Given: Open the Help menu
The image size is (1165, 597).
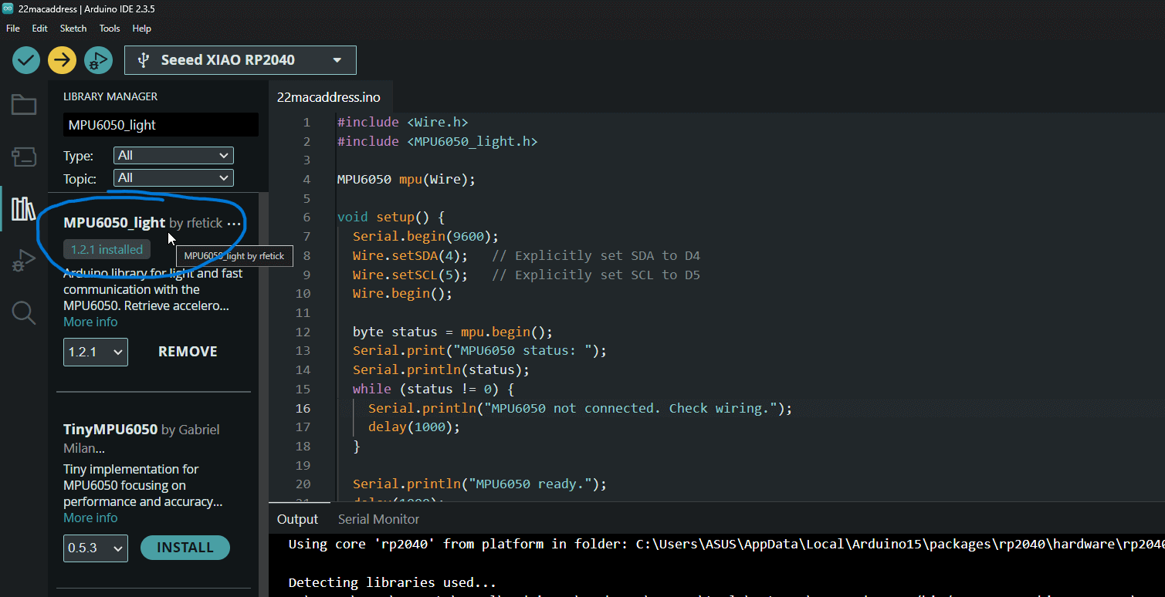Looking at the screenshot, I should click(142, 29).
